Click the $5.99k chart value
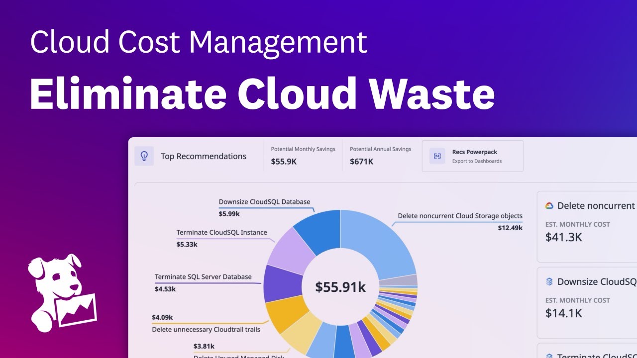The image size is (637, 358). pos(229,214)
